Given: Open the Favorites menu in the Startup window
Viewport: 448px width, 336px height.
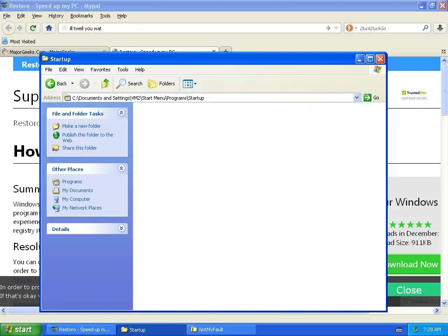Looking at the screenshot, I should click(100, 70).
